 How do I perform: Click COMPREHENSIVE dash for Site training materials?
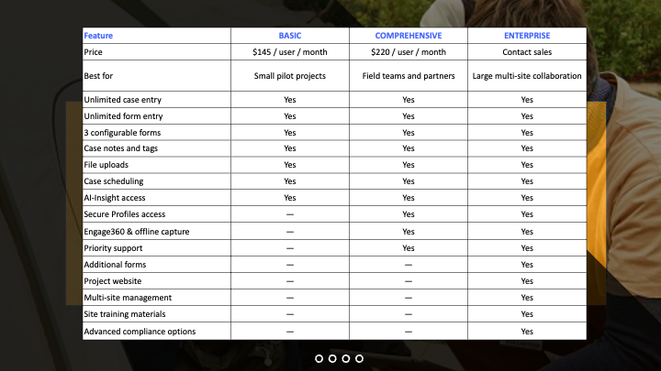click(x=409, y=314)
